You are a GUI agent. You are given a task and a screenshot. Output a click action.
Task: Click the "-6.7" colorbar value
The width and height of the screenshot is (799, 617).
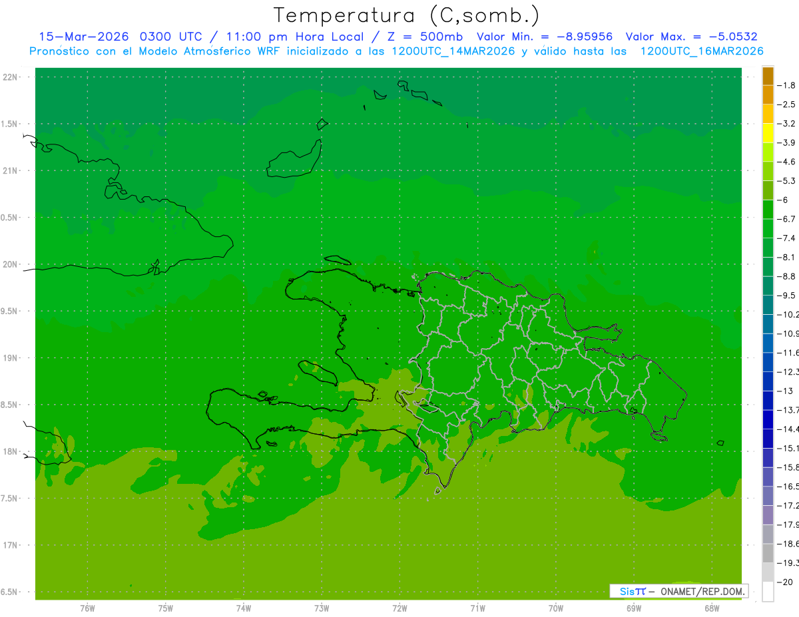[786, 218]
